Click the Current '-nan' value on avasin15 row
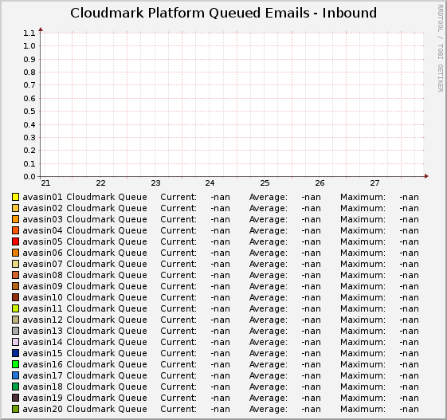Image resolution: width=447 pixels, height=420 pixels. tap(221, 353)
